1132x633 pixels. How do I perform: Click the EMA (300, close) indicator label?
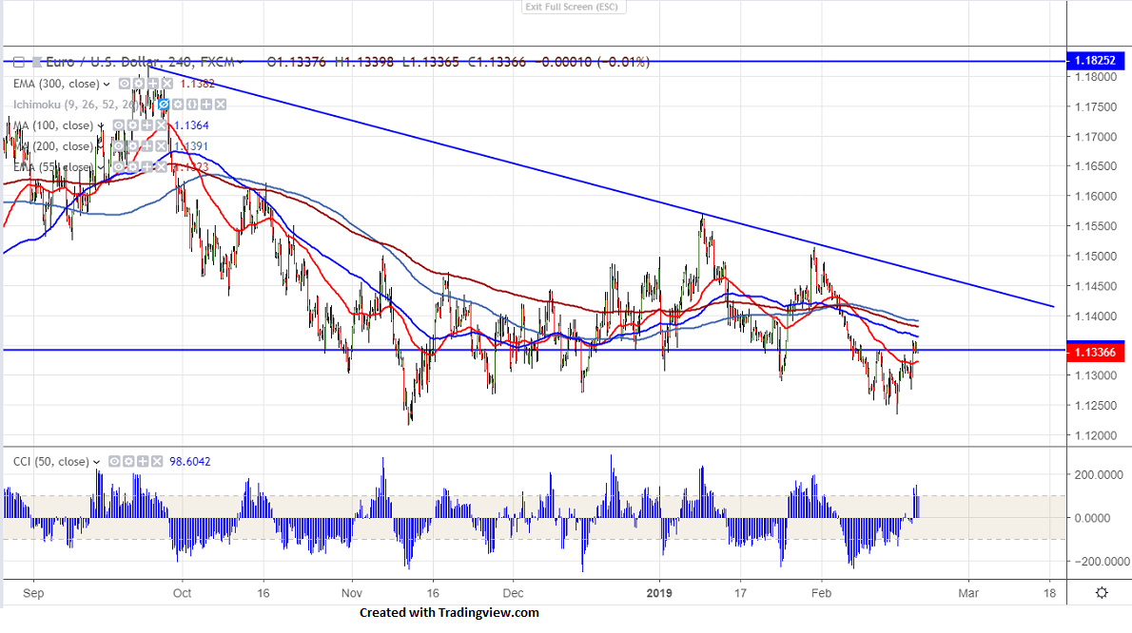click(56, 84)
